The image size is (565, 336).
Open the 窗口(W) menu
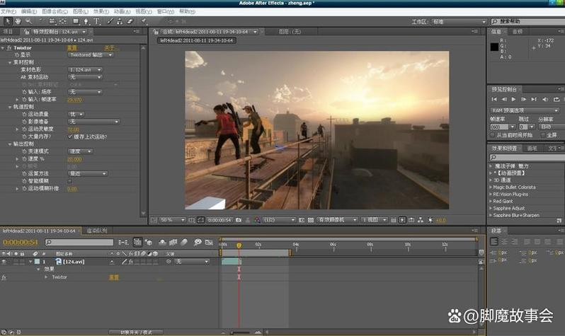tap(165, 11)
